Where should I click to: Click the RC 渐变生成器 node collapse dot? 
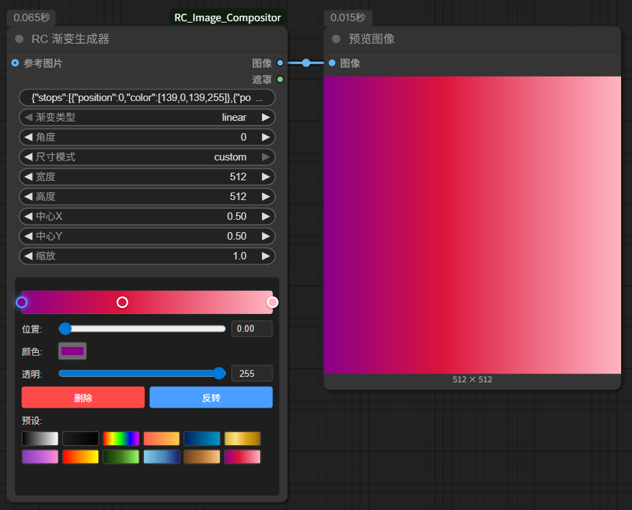coord(19,39)
